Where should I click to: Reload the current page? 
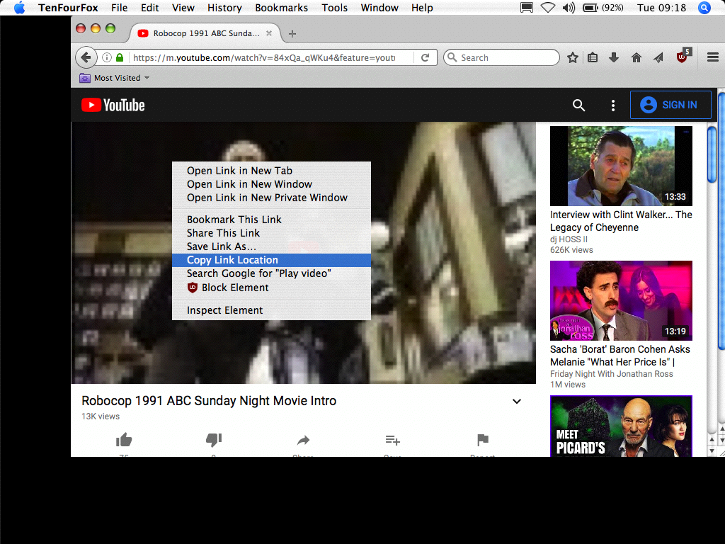[425, 58]
